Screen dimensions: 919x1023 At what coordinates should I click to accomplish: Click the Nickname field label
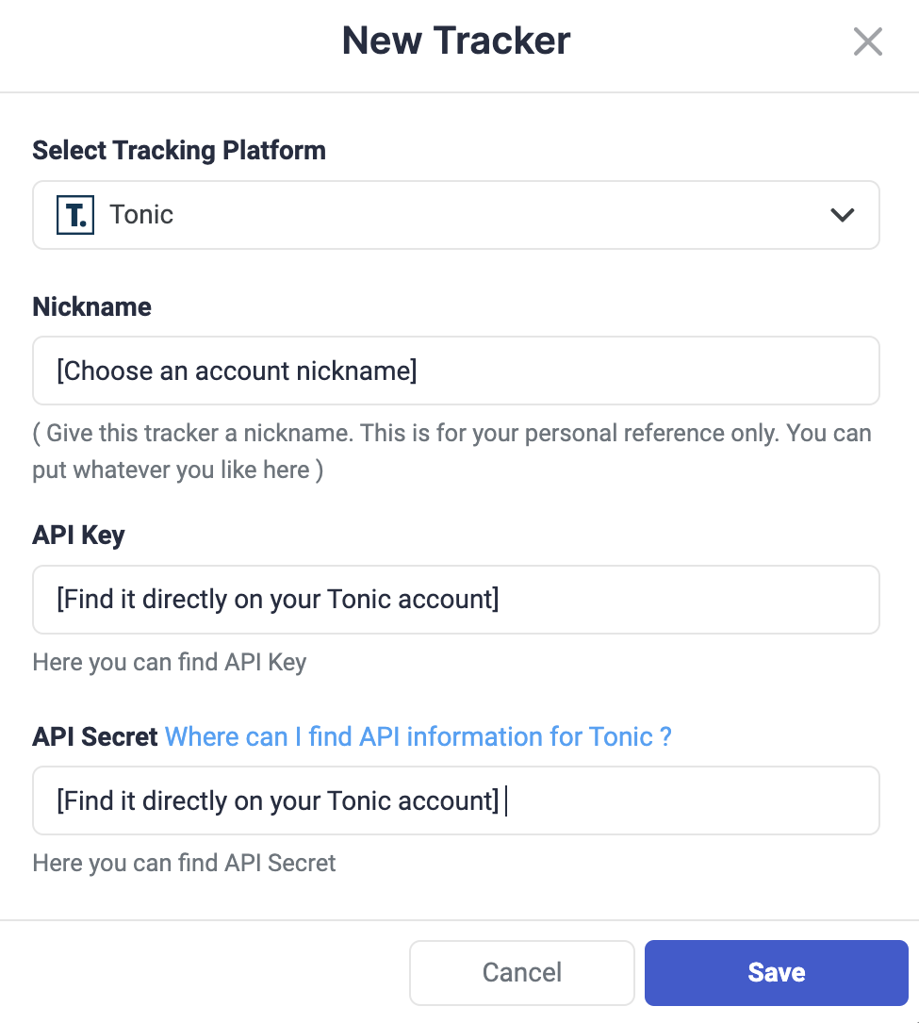coord(91,306)
